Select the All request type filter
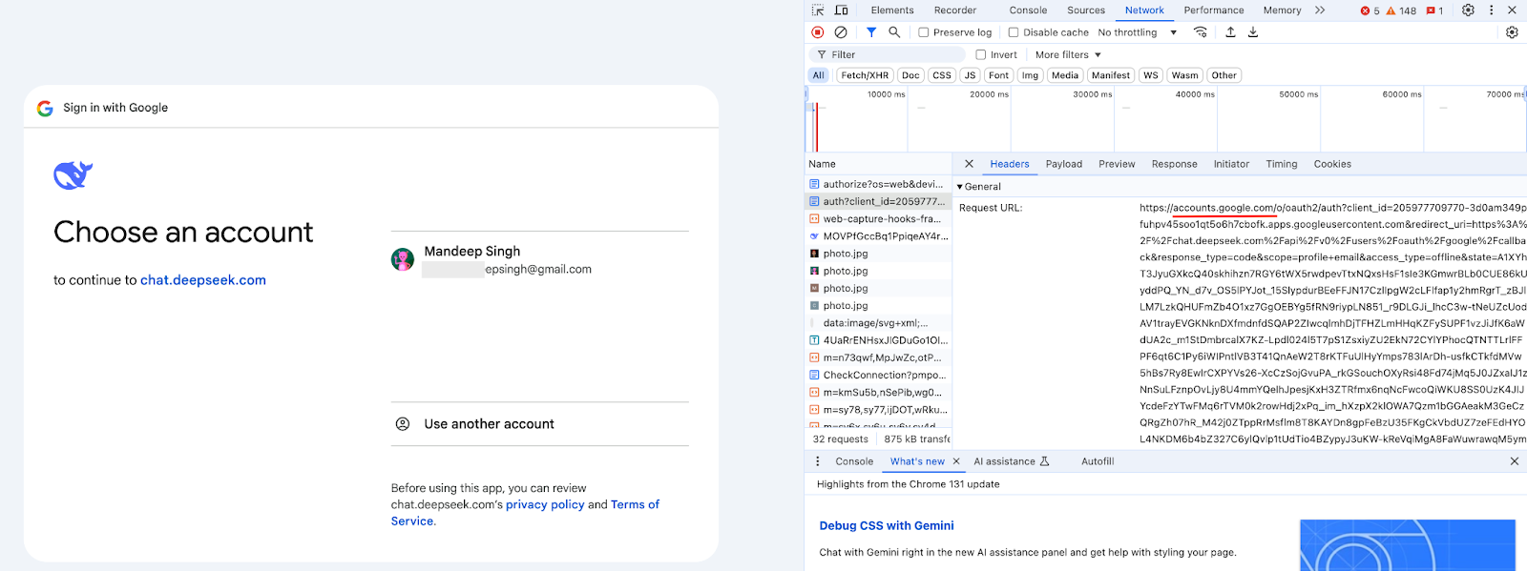This screenshot has height=571, width=1527. [818, 75]
